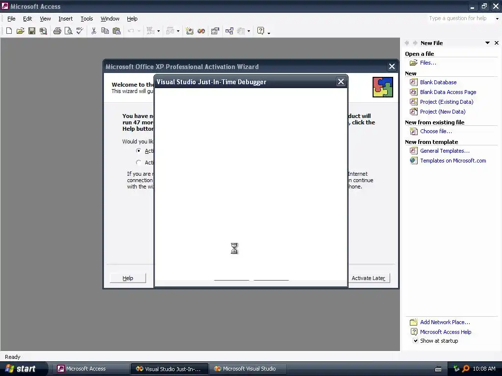Viewport: 502px width, 376px height.
Task: Switch to Microsoft Visual Studio taskbar button
Action: (249, 369)
